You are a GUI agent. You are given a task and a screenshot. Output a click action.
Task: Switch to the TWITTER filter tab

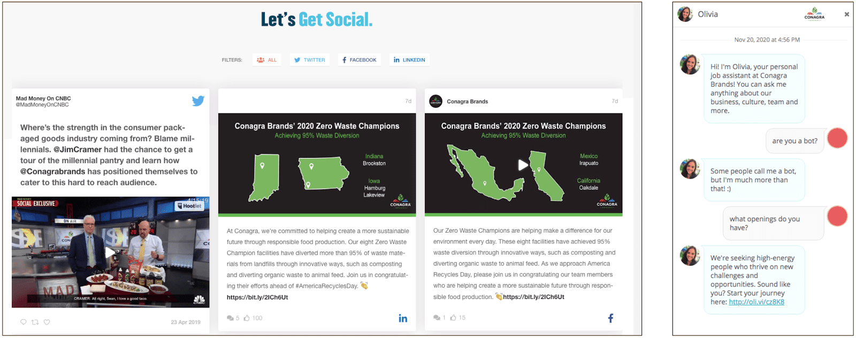tap(309, 59)
